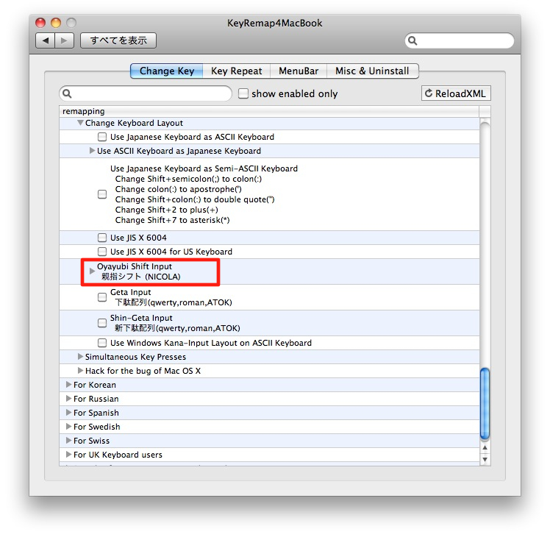Click the forward navigation arrow
Screen dimensions: 550x540
click(x=64, y=40)
